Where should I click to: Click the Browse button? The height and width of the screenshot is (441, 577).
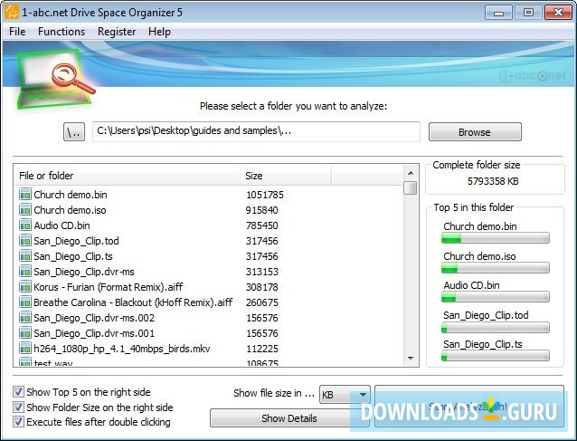[475, 132]
